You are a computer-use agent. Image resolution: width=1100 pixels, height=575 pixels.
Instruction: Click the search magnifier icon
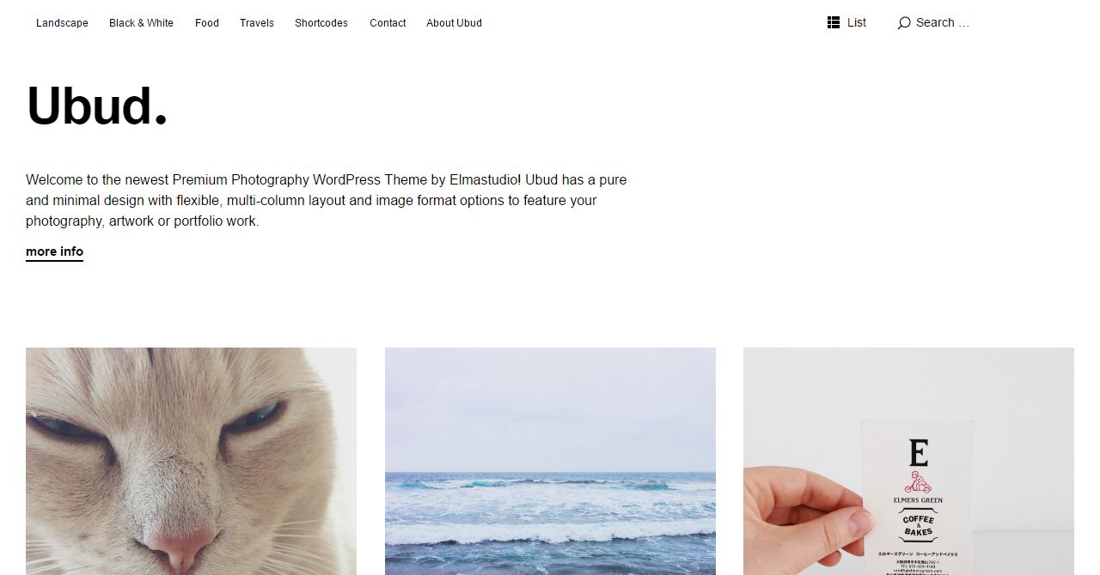(x=904, y=23)
